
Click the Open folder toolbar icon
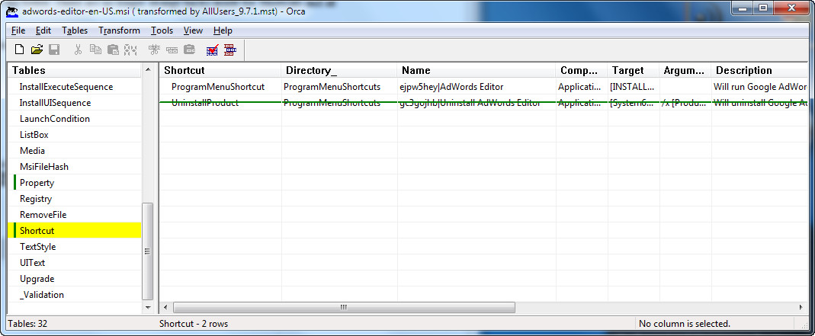37,50
